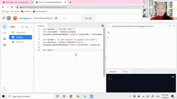Screen dimensions: 177x99
Task: Open Chrome from the taskbar
Action: [x=71, y=96]
